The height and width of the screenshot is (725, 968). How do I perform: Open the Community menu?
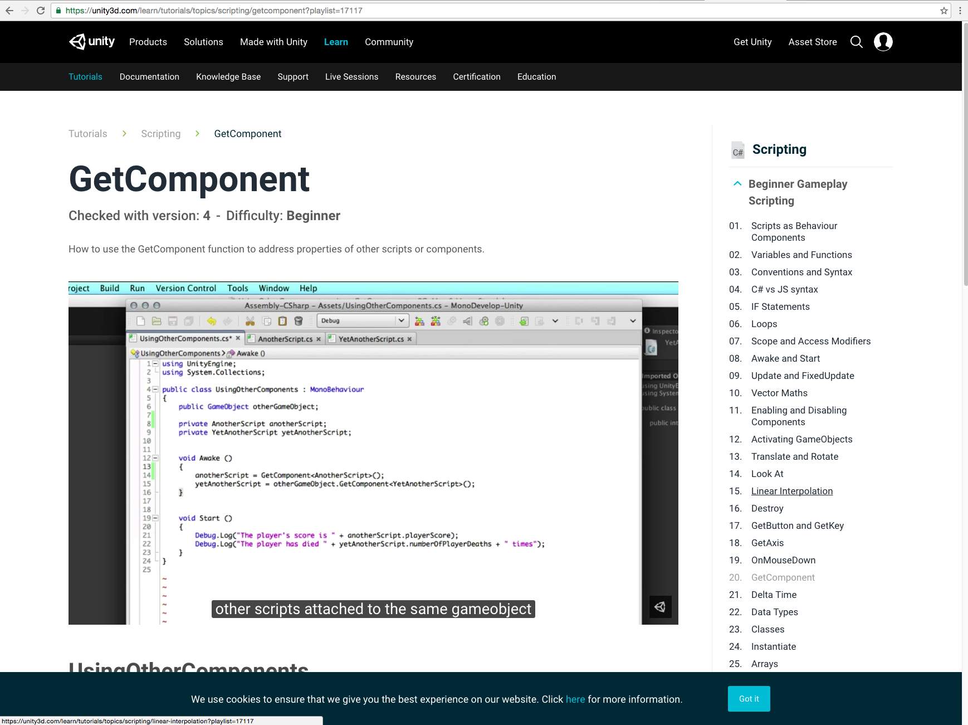389,42
